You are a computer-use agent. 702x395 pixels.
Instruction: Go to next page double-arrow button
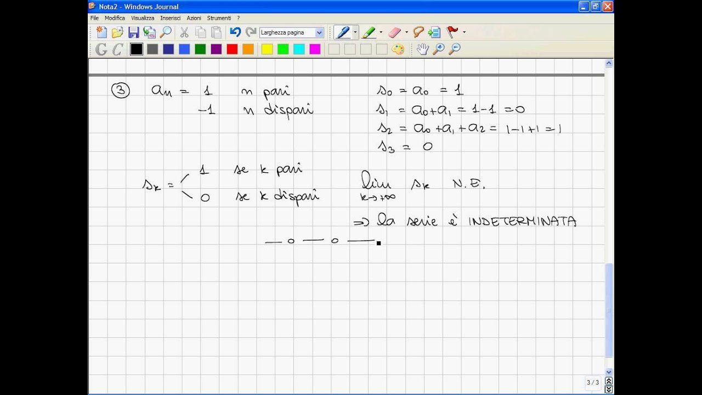click(609, 390)
